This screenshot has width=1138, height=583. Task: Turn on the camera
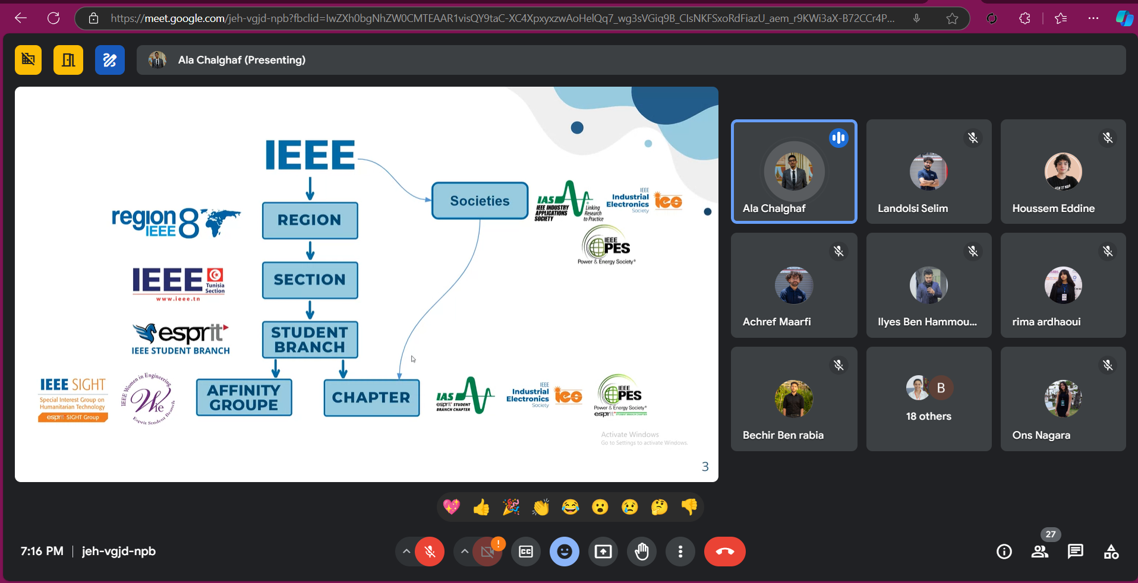point(487,552)
